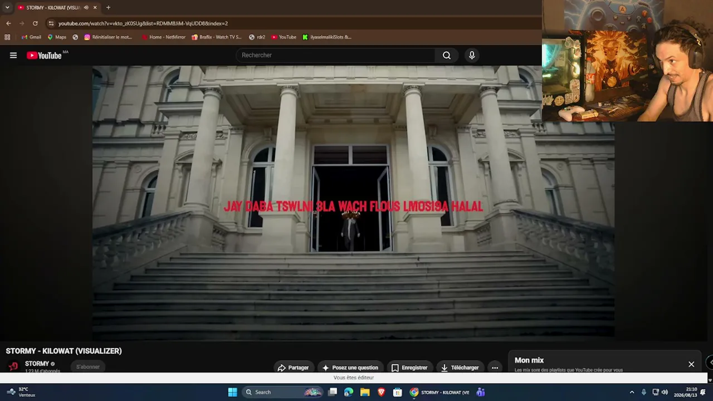
Task: Open the purple Teams taskbar icon
Action: click(x=480, y=392)
